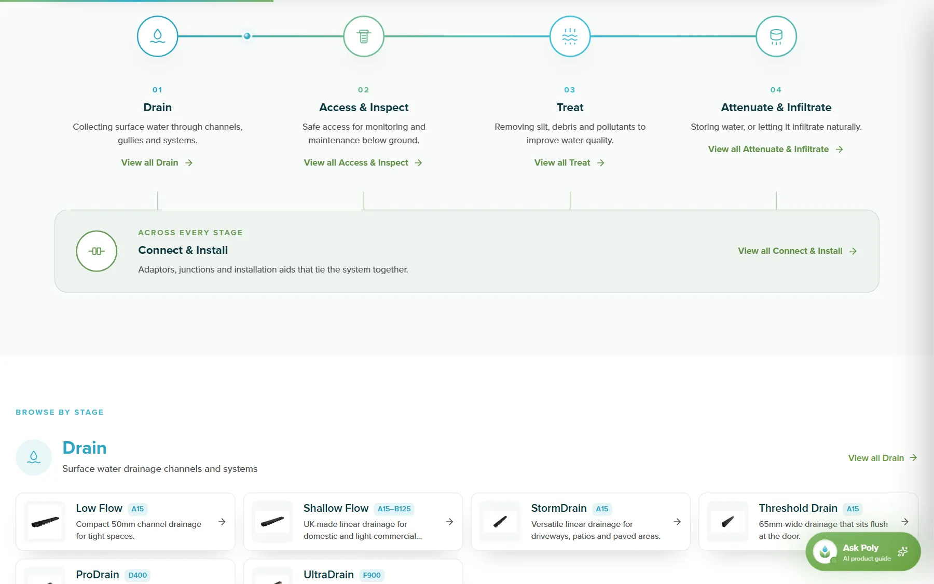The height and width of the screenshot is (584, 934).
Task: Click the A15 badge on Low Flow
Action: [138, 509]
